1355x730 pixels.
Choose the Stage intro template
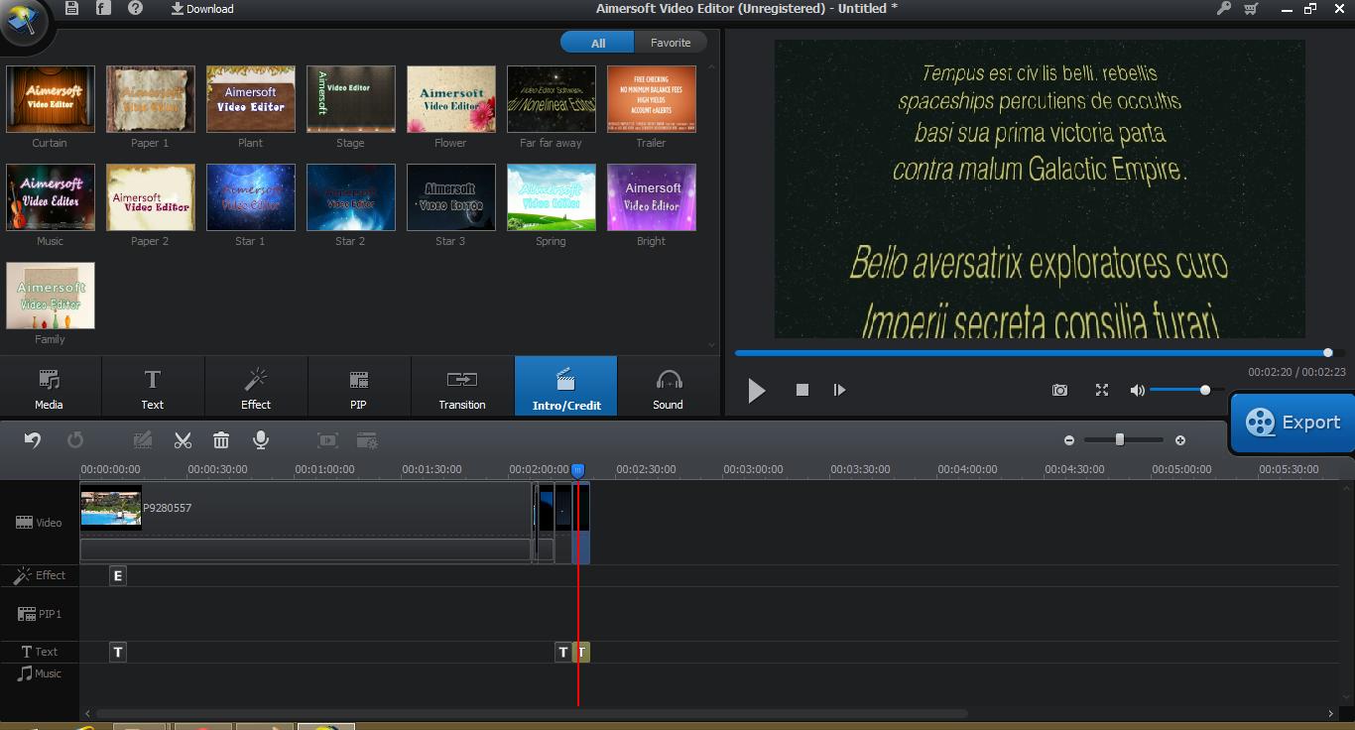tap(351, 99)
